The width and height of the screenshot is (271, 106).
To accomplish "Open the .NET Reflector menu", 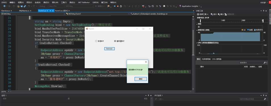I will point(84,3).
